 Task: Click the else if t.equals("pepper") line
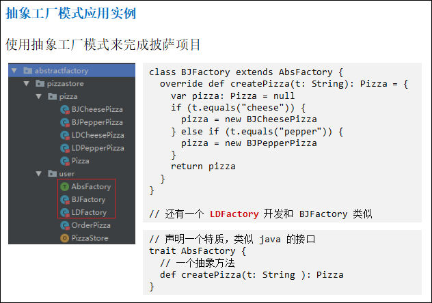pyautogui.click(x=257, y=132)
